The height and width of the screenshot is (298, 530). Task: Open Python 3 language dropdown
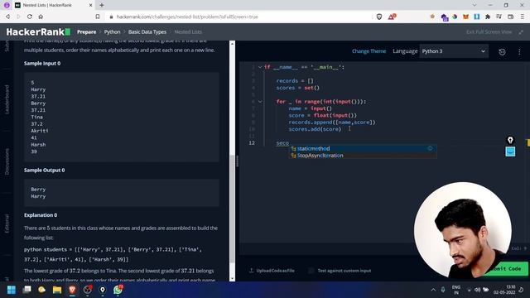point(454,51)
